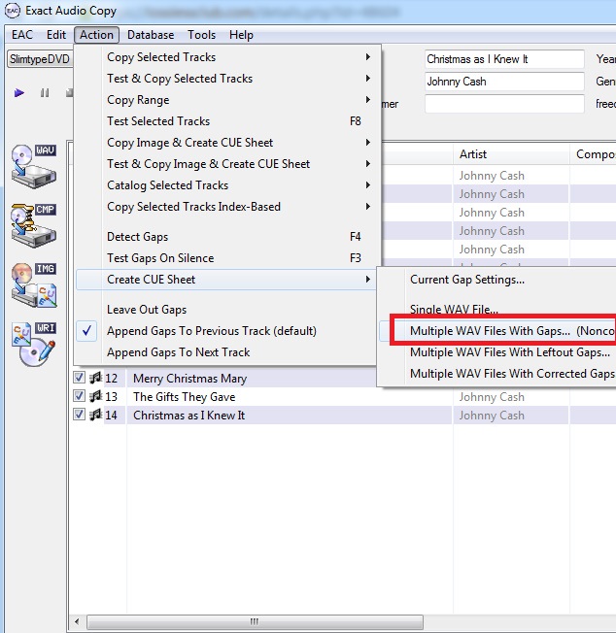Select Leave Out Gaps option
Image resolution: width=616 pixels, height=633 pixels.
226,310
